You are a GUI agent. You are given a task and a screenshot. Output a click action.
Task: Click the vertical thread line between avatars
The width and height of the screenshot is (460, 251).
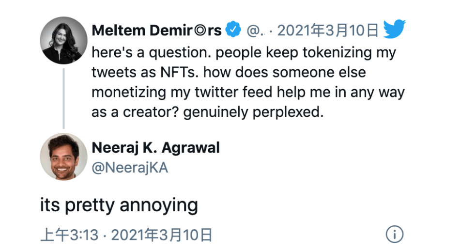(63, 98)
